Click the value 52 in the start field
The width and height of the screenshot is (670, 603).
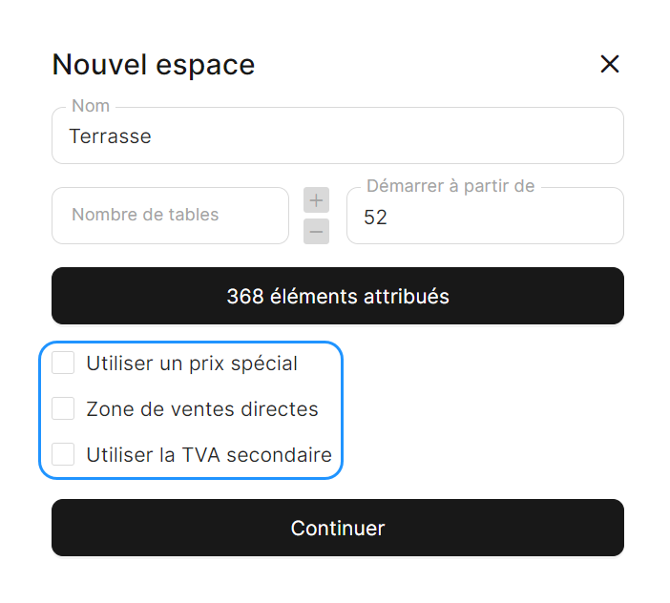pyautogui.click(x=375, y=218)
